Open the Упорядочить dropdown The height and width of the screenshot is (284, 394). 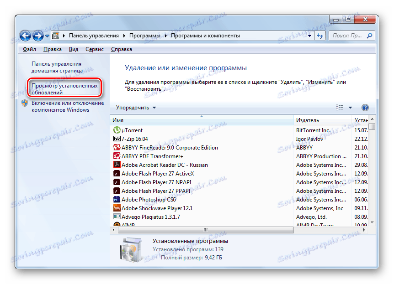pyautogui.click(x=136, y=108)
